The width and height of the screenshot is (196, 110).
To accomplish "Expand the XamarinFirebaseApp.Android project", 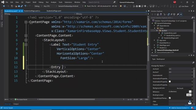I will (x=152, y=50).
